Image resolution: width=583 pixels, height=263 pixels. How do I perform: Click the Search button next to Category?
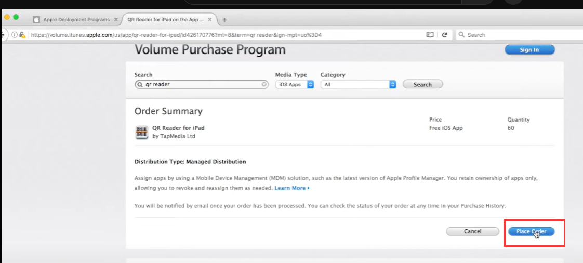click(423, 84)
